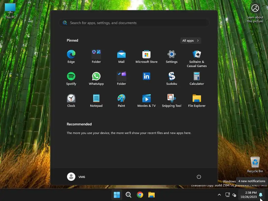Open Calculator
The image size is (268, 201).
tap(197, 79)
